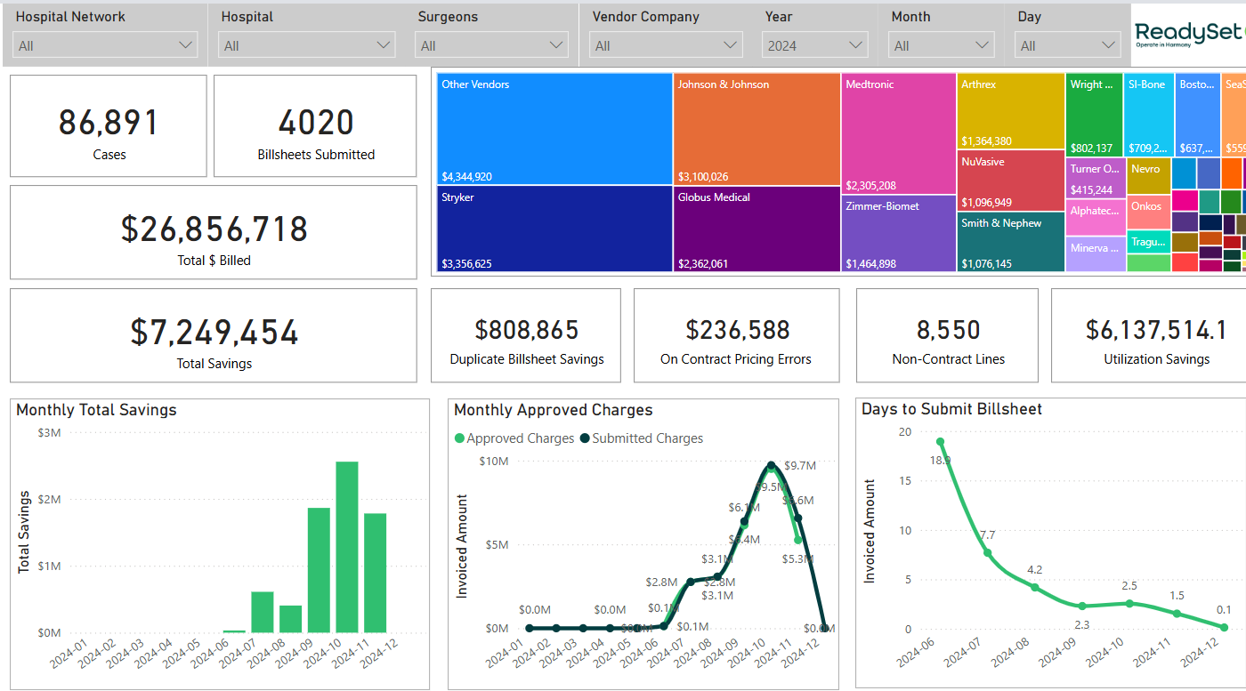Image resolution: width=1246 pixels, height=691 pixels.
Task: Click the Arthrex treemap tile
Action: tap(1011, 111)
